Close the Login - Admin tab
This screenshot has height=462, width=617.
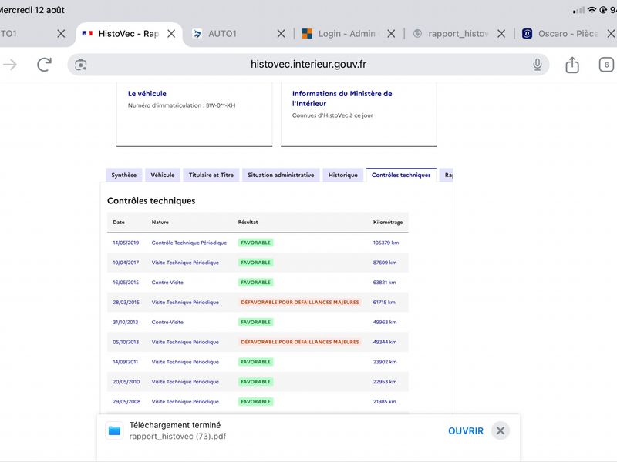pyautogui.click(x=391, y=34)
